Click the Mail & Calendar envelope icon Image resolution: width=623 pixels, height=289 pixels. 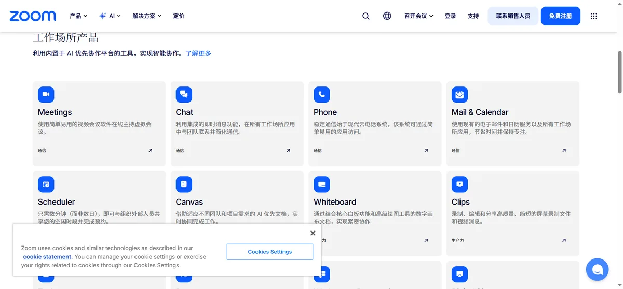pyautogui.click(x=459, y=95)
